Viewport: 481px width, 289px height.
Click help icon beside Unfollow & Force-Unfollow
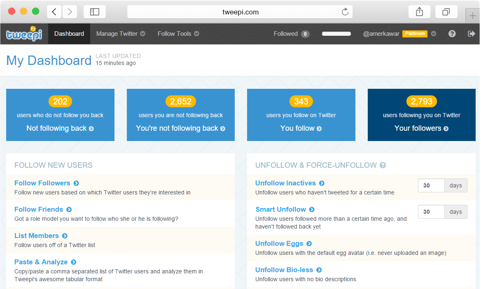[x=383, y=165]
